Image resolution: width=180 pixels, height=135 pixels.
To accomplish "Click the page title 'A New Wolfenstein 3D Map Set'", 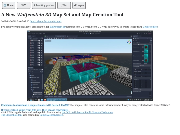I will tap(62, 15).
